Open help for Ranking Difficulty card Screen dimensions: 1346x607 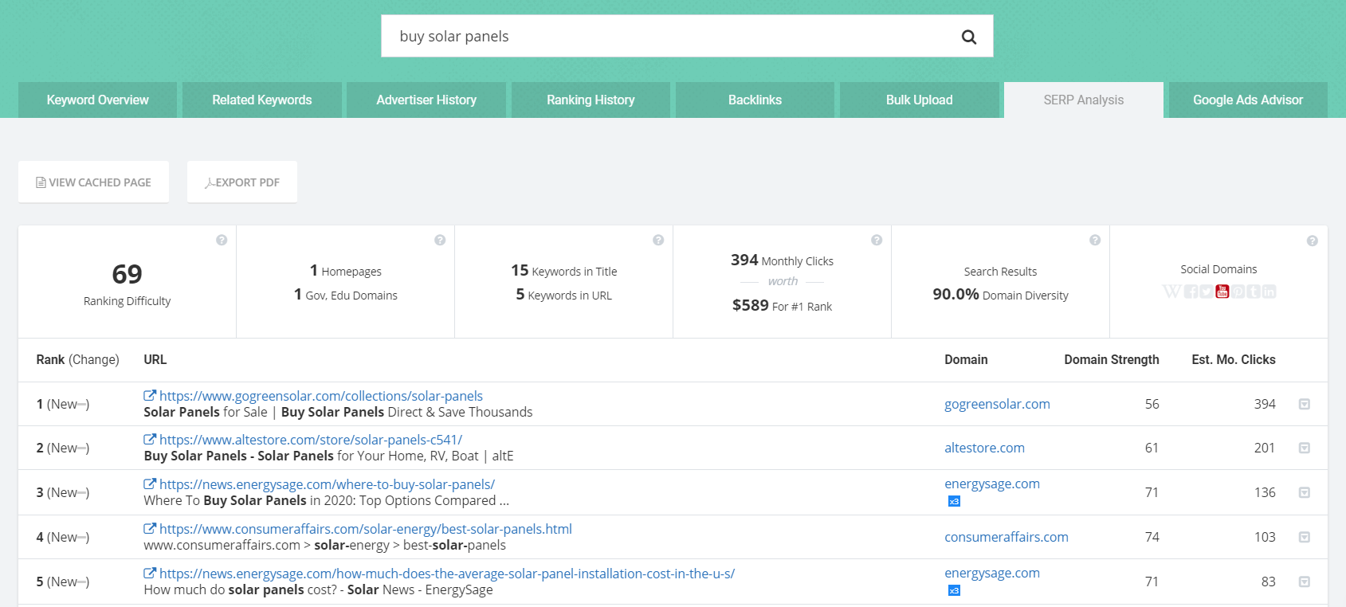click(222, 240)
